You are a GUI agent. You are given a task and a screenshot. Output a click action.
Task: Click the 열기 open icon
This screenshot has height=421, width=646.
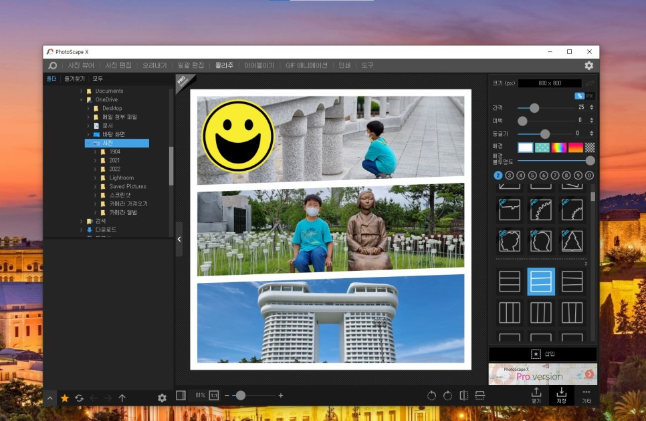coord(536,395)
